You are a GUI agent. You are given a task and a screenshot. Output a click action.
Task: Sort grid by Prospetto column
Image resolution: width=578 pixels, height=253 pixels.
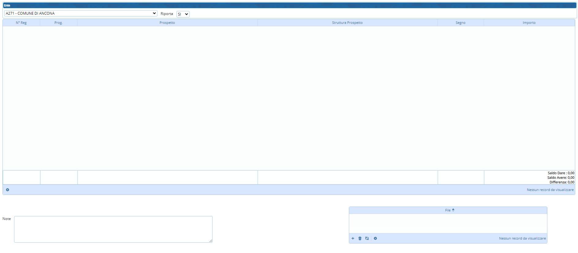coord(167,23)
